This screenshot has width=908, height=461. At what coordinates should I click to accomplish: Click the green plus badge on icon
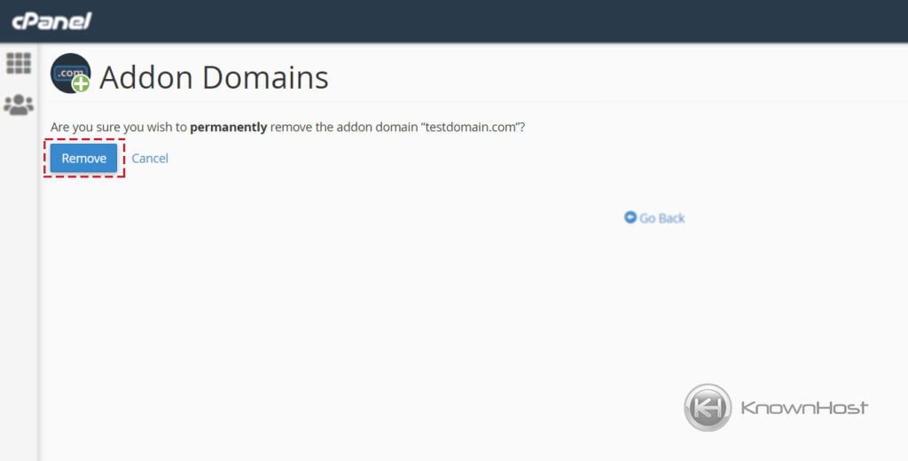[81, 84]
